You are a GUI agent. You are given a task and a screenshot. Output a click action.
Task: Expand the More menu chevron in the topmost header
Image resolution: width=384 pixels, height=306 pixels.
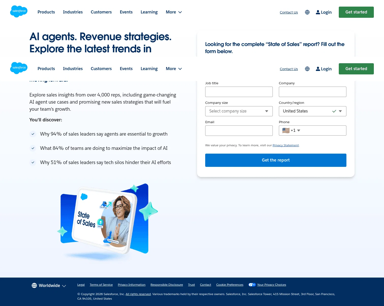(x=180, y=12)
